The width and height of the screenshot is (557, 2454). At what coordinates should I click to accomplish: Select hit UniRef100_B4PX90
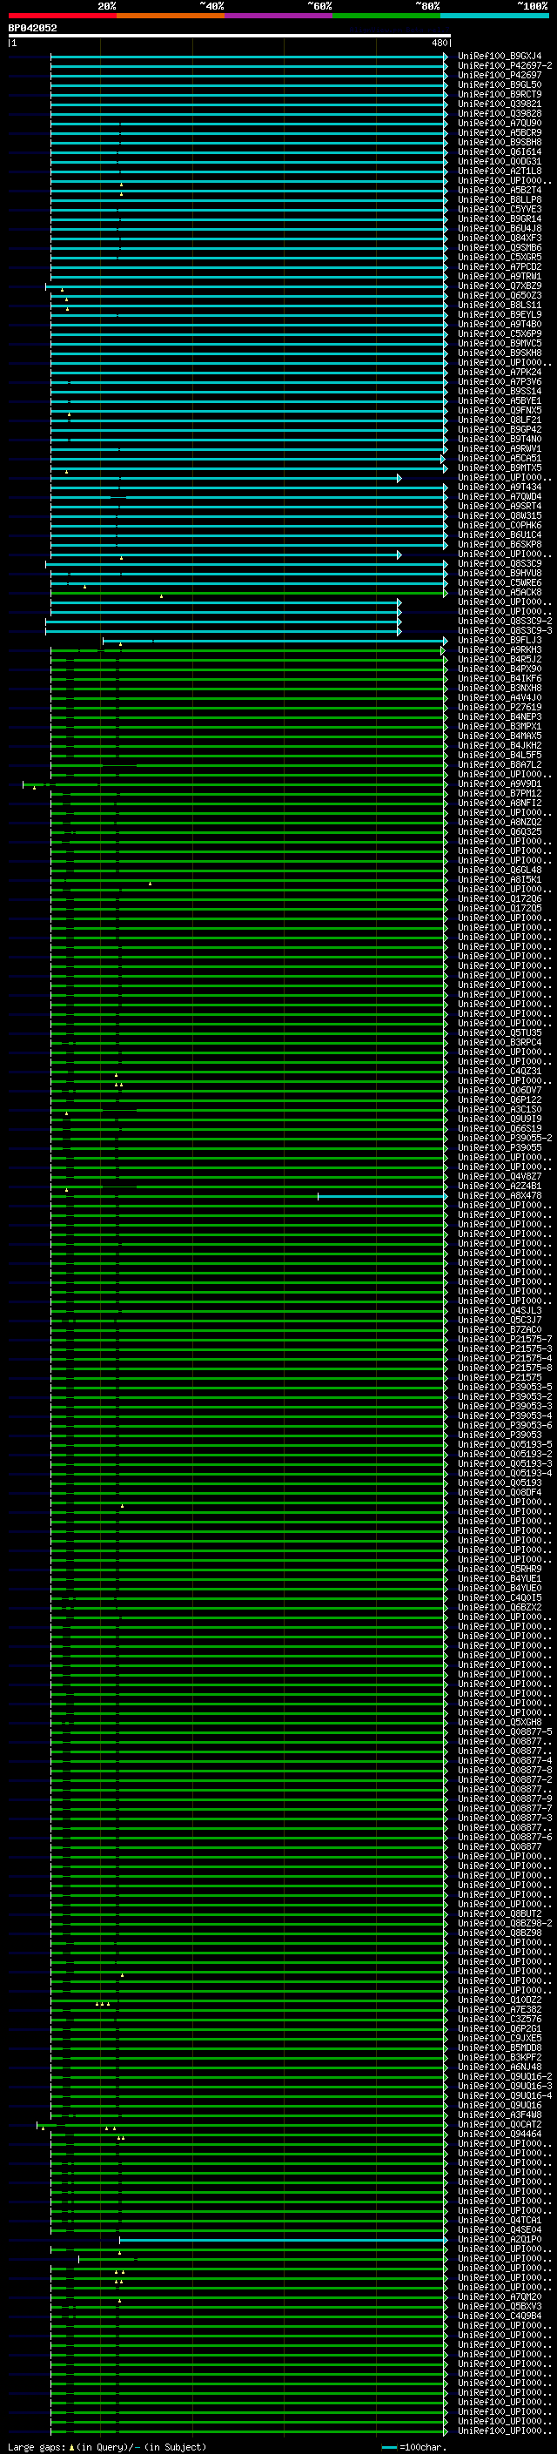tap(500, 669)
